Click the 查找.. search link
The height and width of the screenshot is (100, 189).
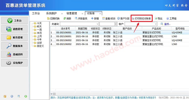point(165,24)
